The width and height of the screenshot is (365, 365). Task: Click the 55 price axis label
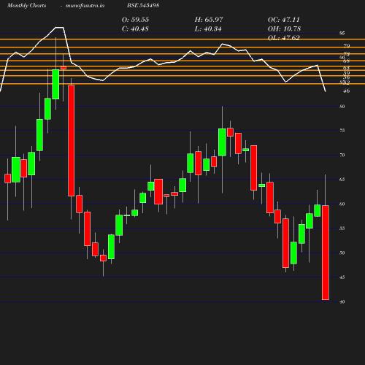coord(342,228)
